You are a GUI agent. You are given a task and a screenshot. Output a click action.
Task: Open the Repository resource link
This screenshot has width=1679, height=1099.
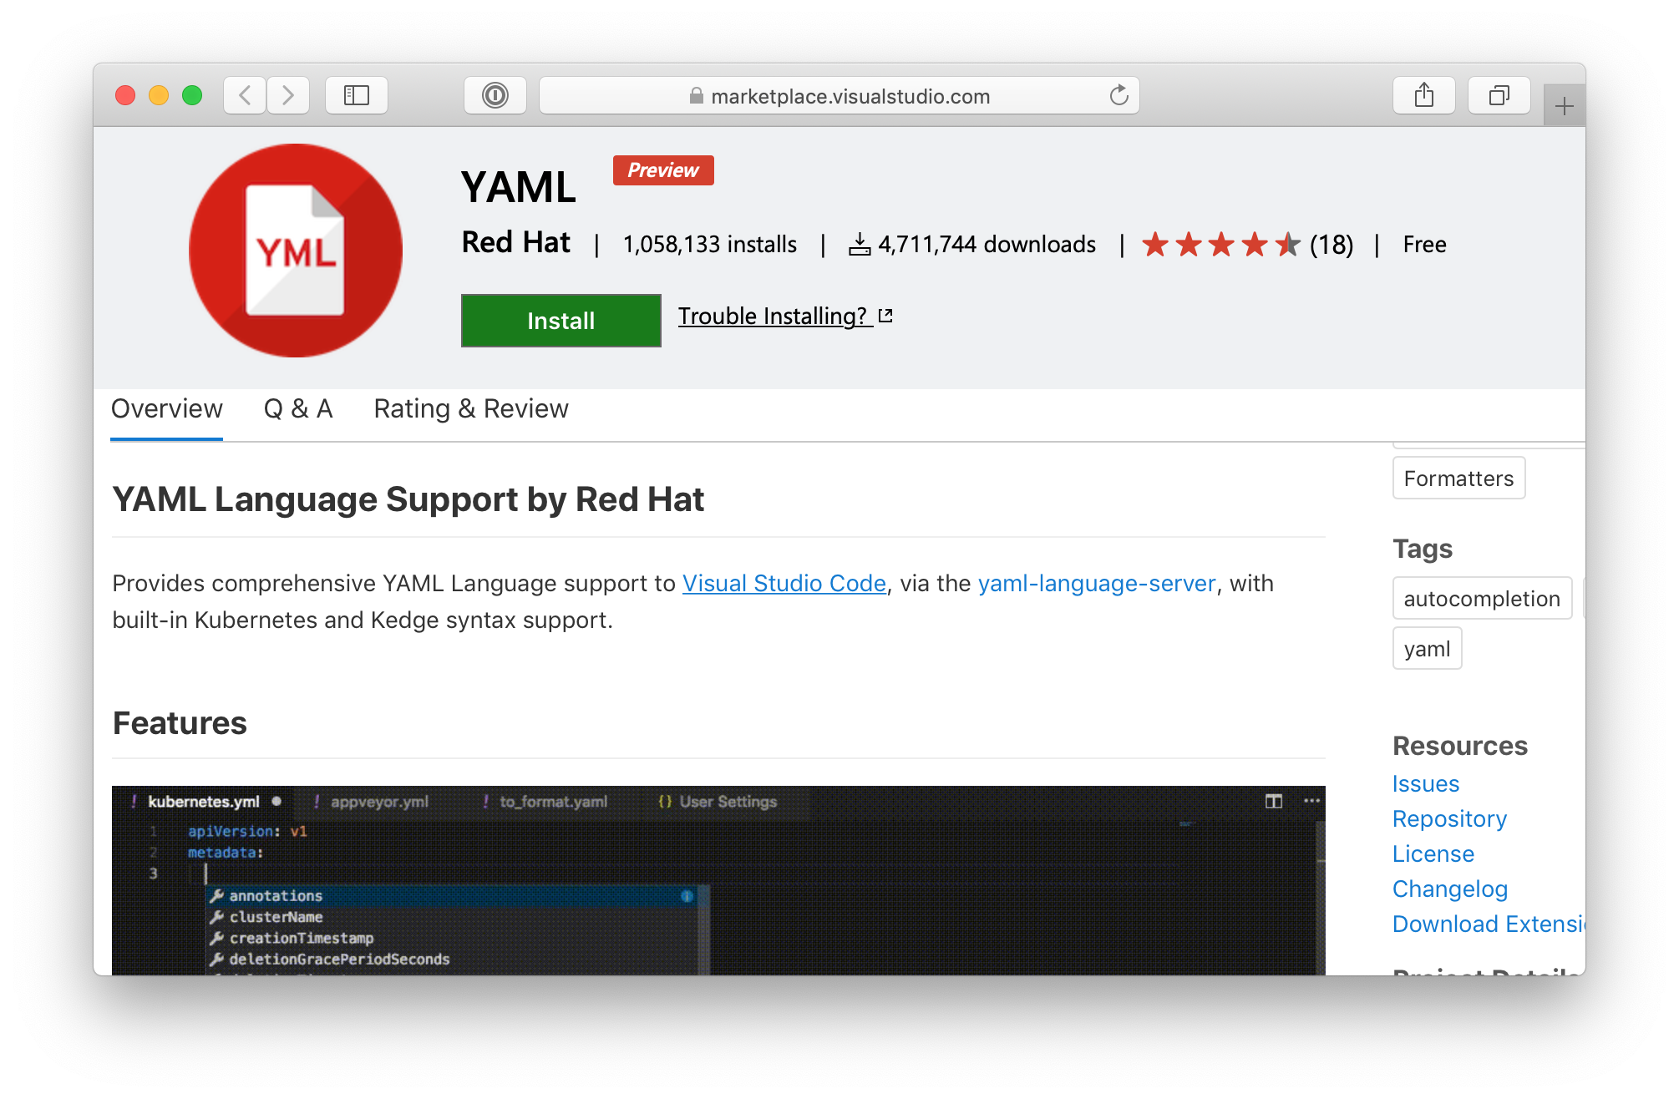coord(1449,818)
